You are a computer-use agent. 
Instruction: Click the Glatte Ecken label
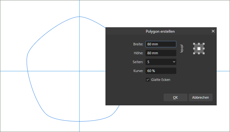pos(161,80)
